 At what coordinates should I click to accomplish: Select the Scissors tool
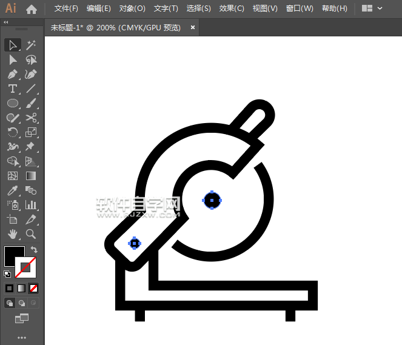(31, 118)
